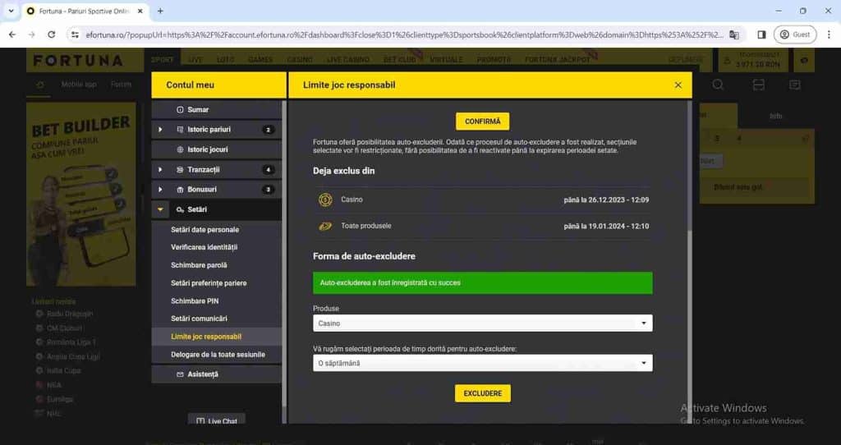Click the translate page icon
The height and width of the screenshot is (445, 841).
pyautogui.click(x=734, y=34)
